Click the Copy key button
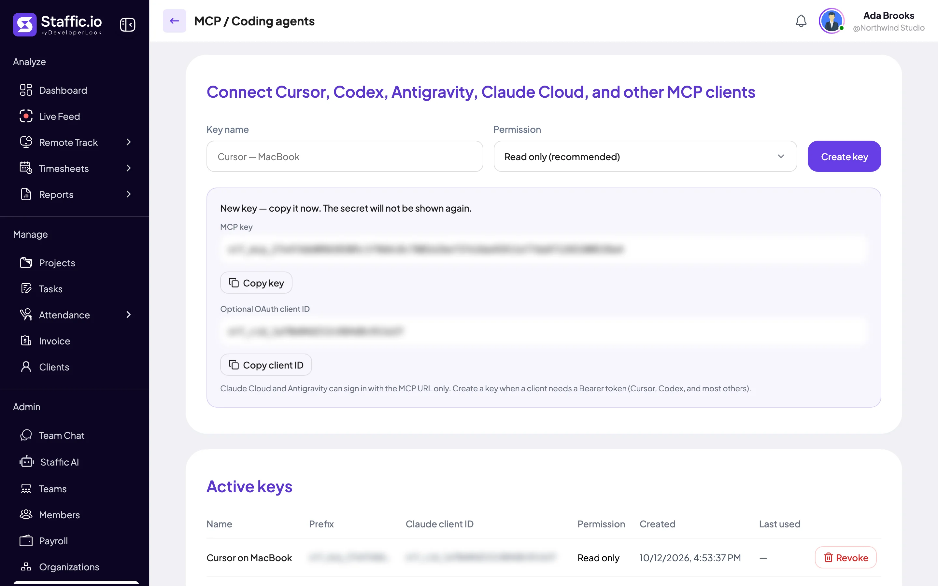The width and height of the screenshot is (938, 586). tap(256, 283)
